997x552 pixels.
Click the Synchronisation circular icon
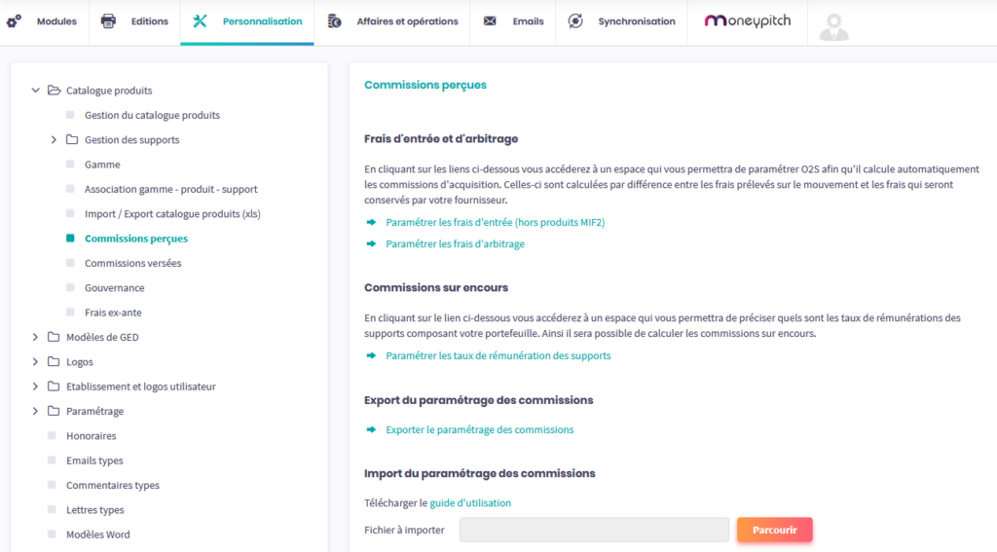(x=575, y=21)
